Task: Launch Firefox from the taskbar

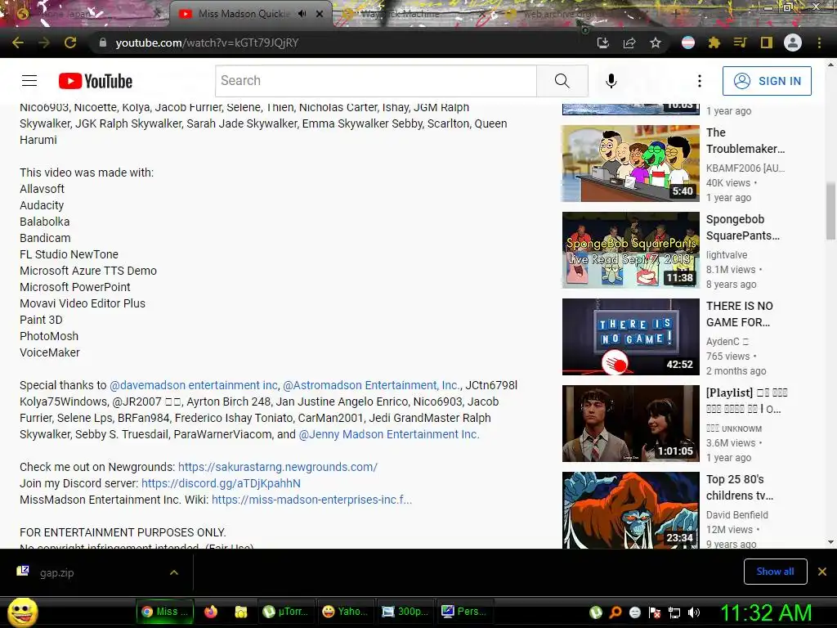Action: [x=211, y=612]
